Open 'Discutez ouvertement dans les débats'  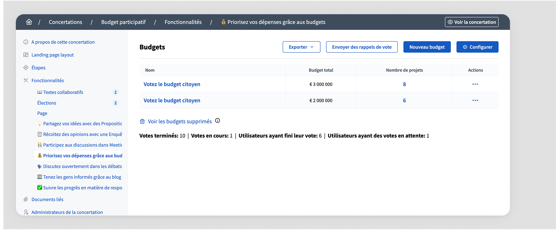[x=82, y=166]
